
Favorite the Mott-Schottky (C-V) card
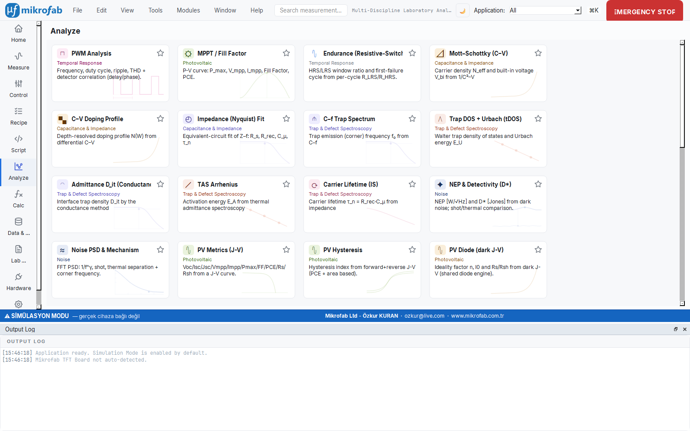click(538, 53)
